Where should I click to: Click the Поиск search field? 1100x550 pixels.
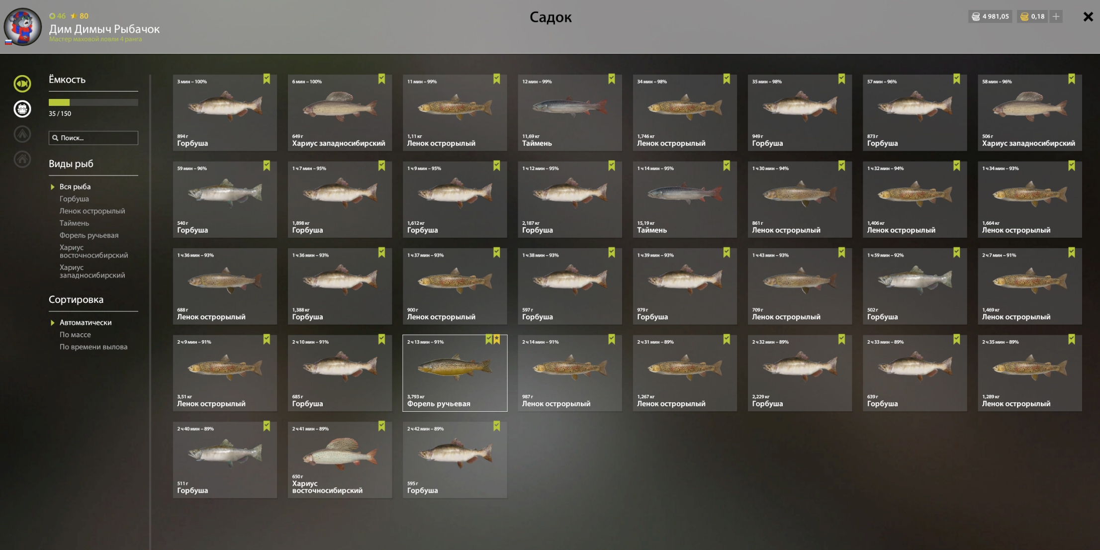coord(93,138)
